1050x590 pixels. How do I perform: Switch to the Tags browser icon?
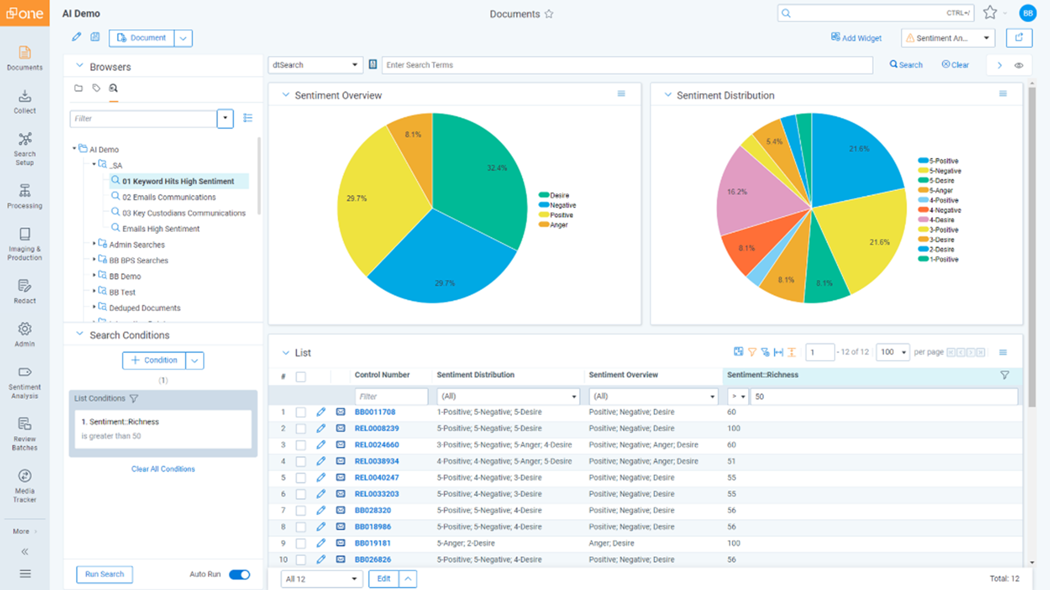96,88
